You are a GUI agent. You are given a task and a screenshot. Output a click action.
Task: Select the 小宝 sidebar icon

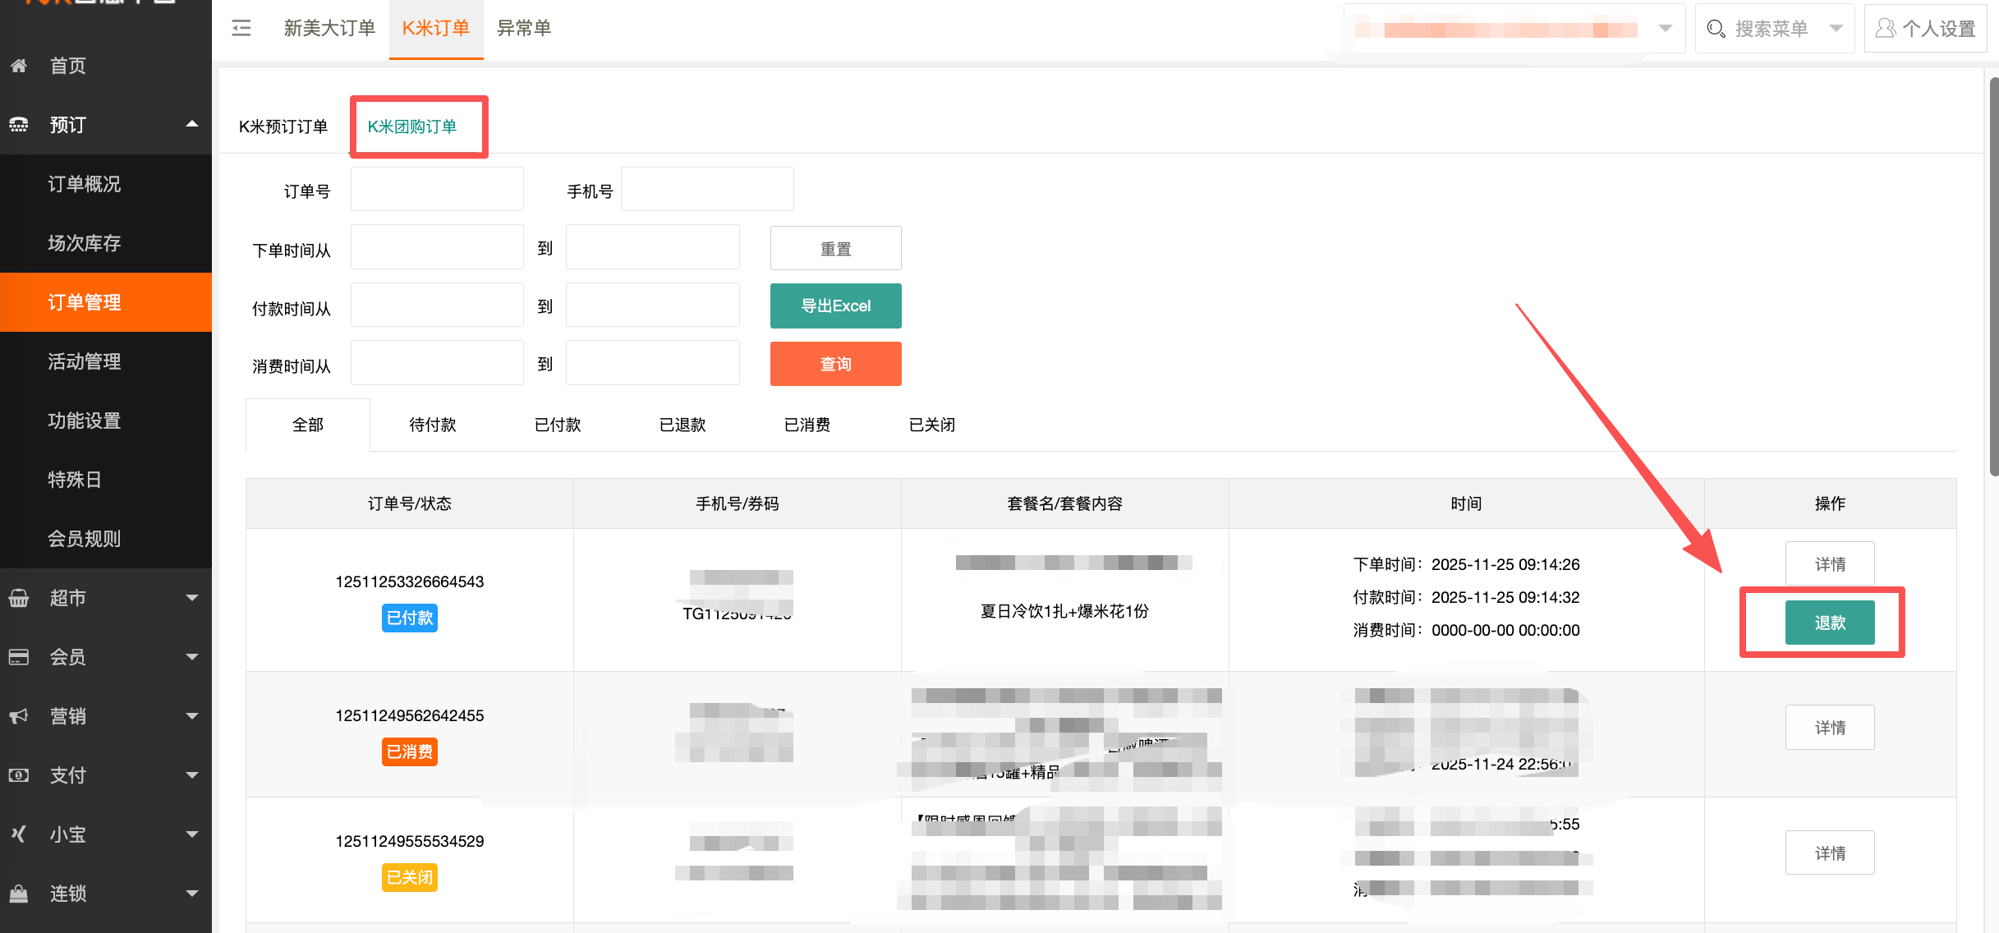[18, 834]
